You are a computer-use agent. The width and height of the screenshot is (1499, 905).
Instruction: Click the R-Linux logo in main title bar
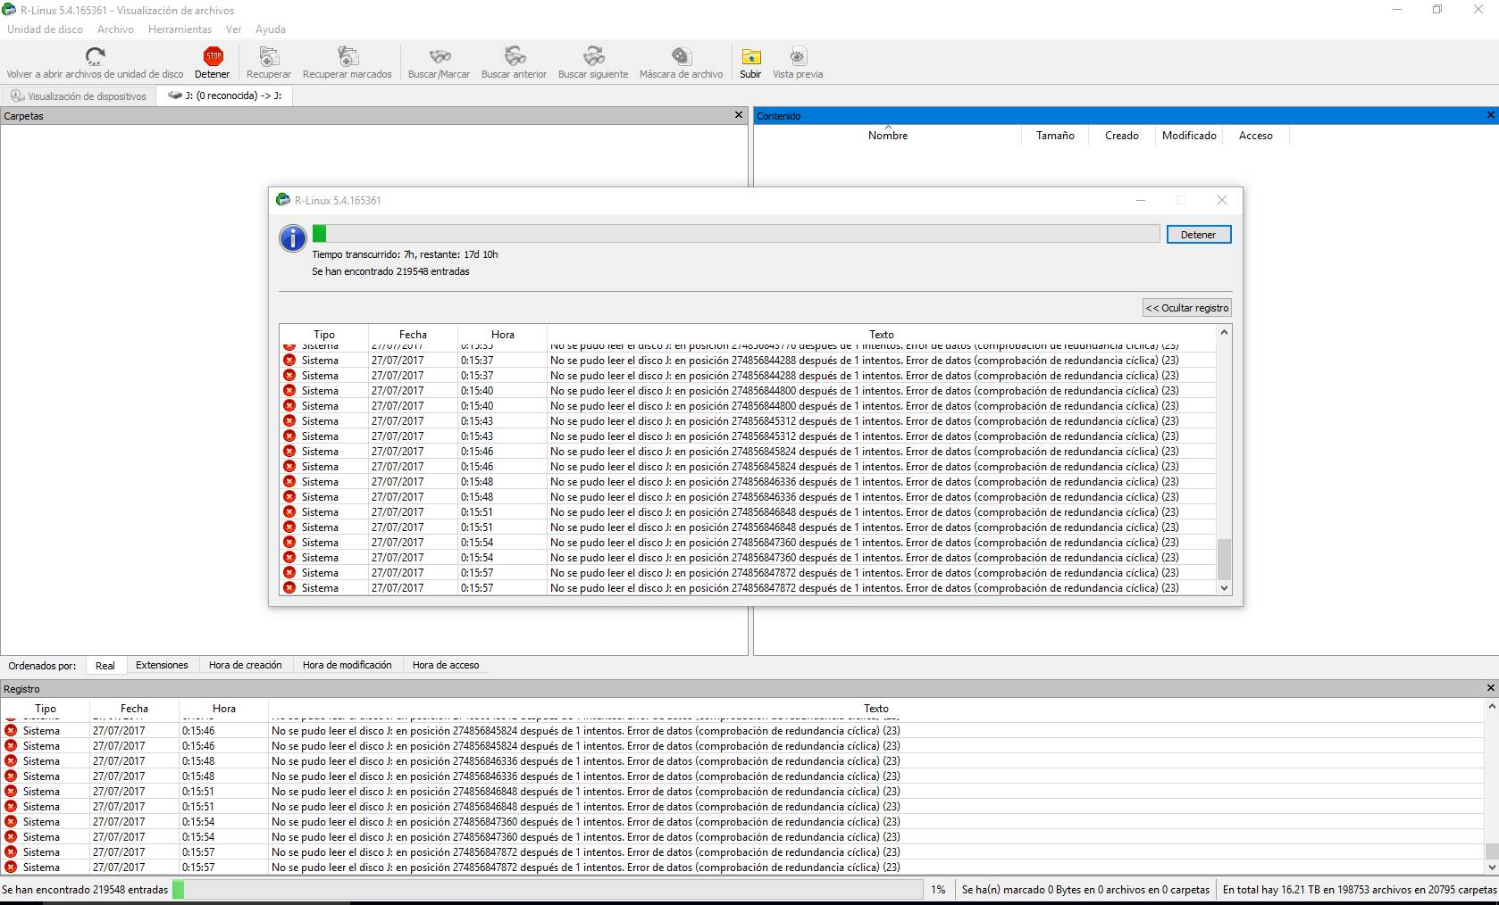coord(9,10)
